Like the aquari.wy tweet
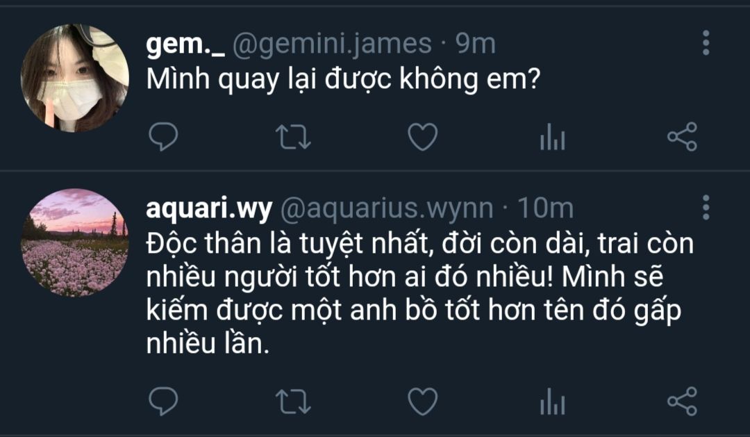The width and height of the screenshot is (750, 437). [423, 401]
